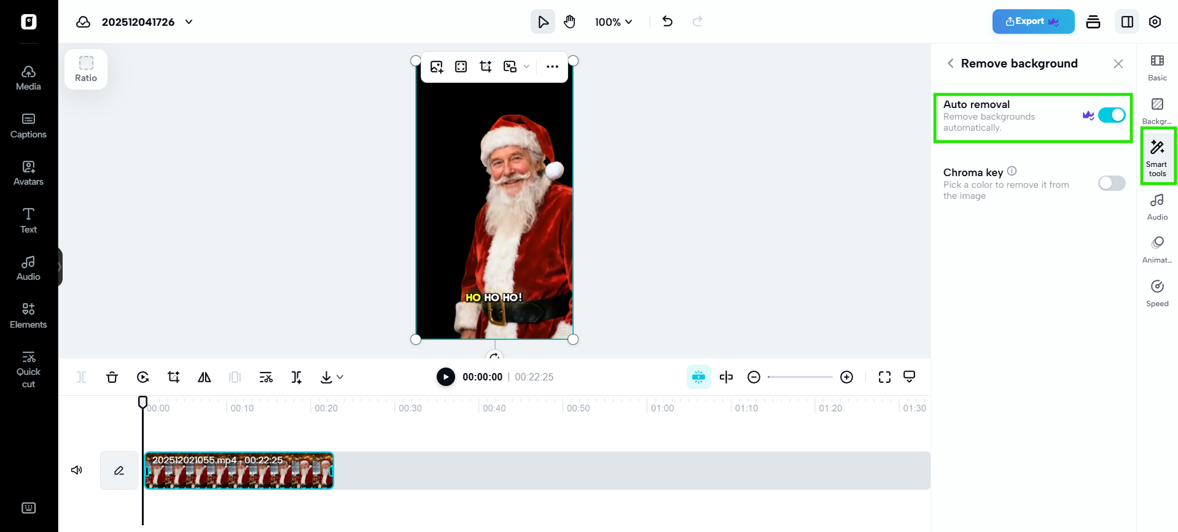Delete the selected clip with trash icon

tap(112, 377)
